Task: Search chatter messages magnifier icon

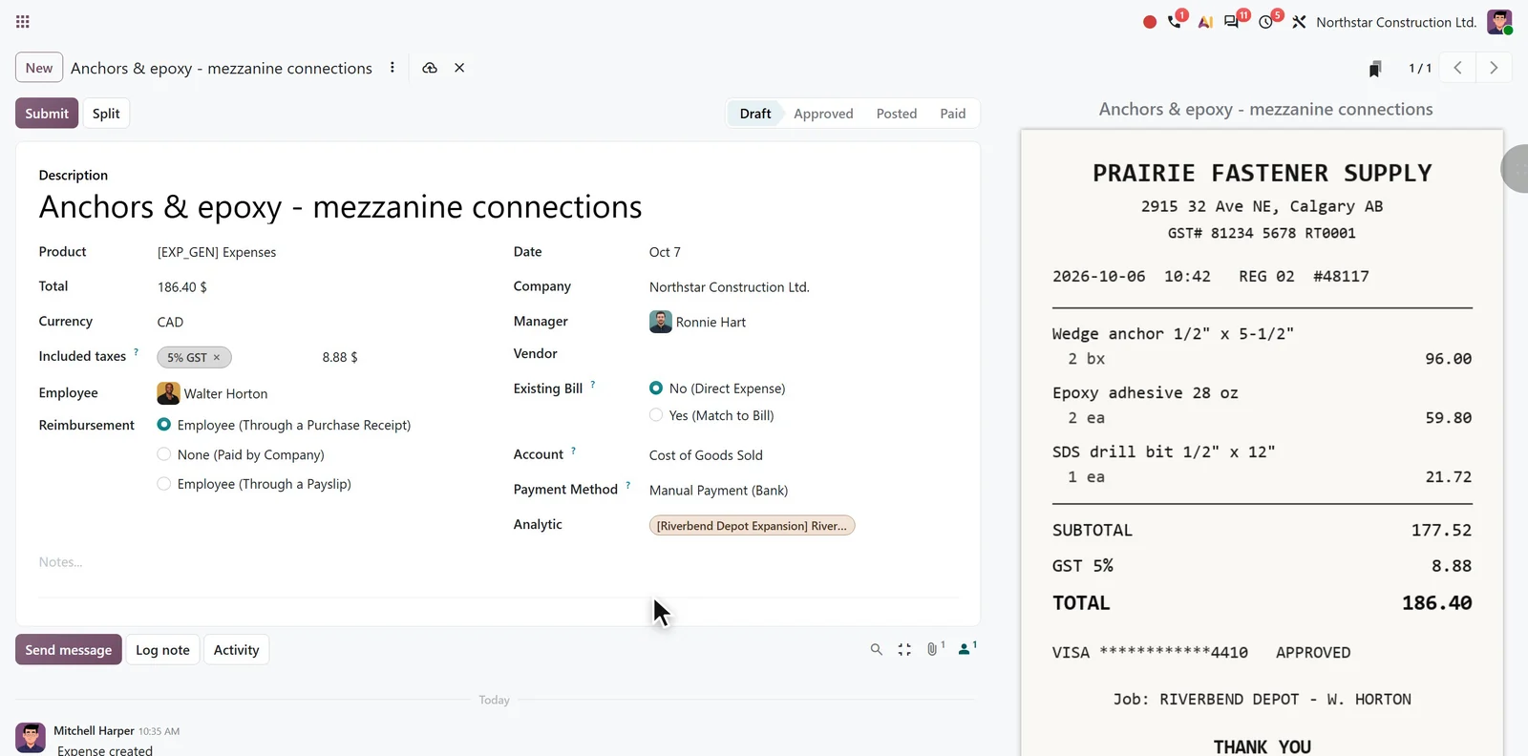Action: coord(876,649)
